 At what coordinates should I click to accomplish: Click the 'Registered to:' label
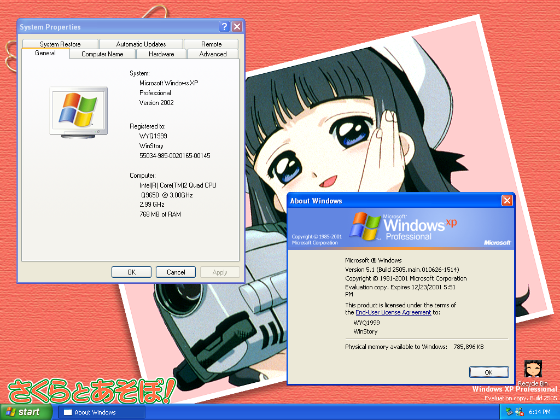coord(148,126)
